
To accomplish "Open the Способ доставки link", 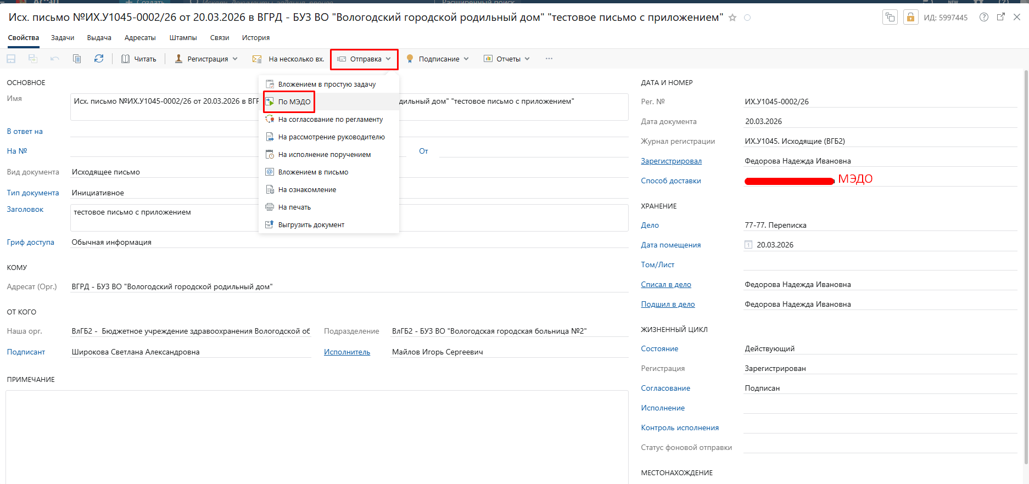I will (670, 181).
